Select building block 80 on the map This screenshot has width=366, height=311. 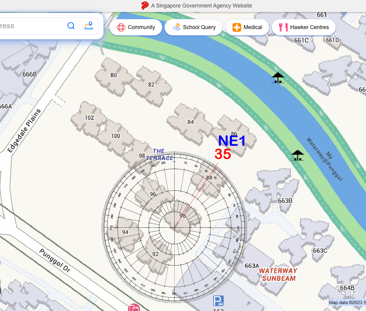(113, 75)
